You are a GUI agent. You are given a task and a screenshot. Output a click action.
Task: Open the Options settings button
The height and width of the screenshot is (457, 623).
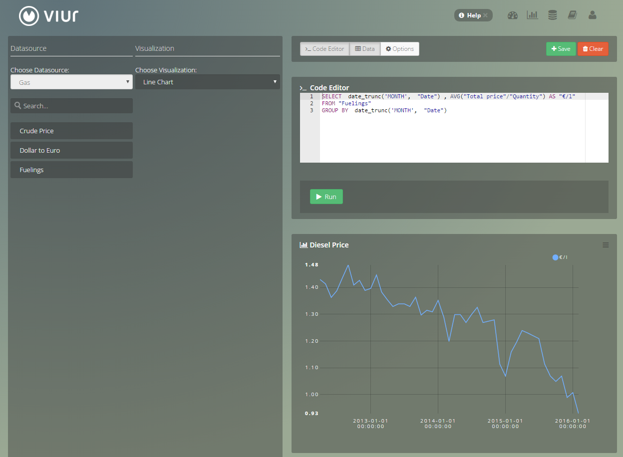[x=399, y=49]
